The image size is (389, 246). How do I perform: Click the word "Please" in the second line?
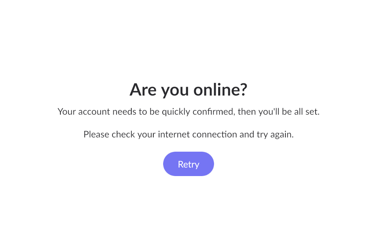click(96, 134)
